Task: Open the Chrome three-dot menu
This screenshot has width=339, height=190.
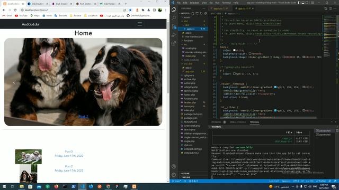Action: [166, 10]
